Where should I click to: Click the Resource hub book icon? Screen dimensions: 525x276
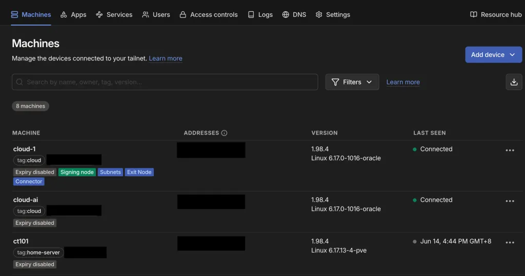473,15
